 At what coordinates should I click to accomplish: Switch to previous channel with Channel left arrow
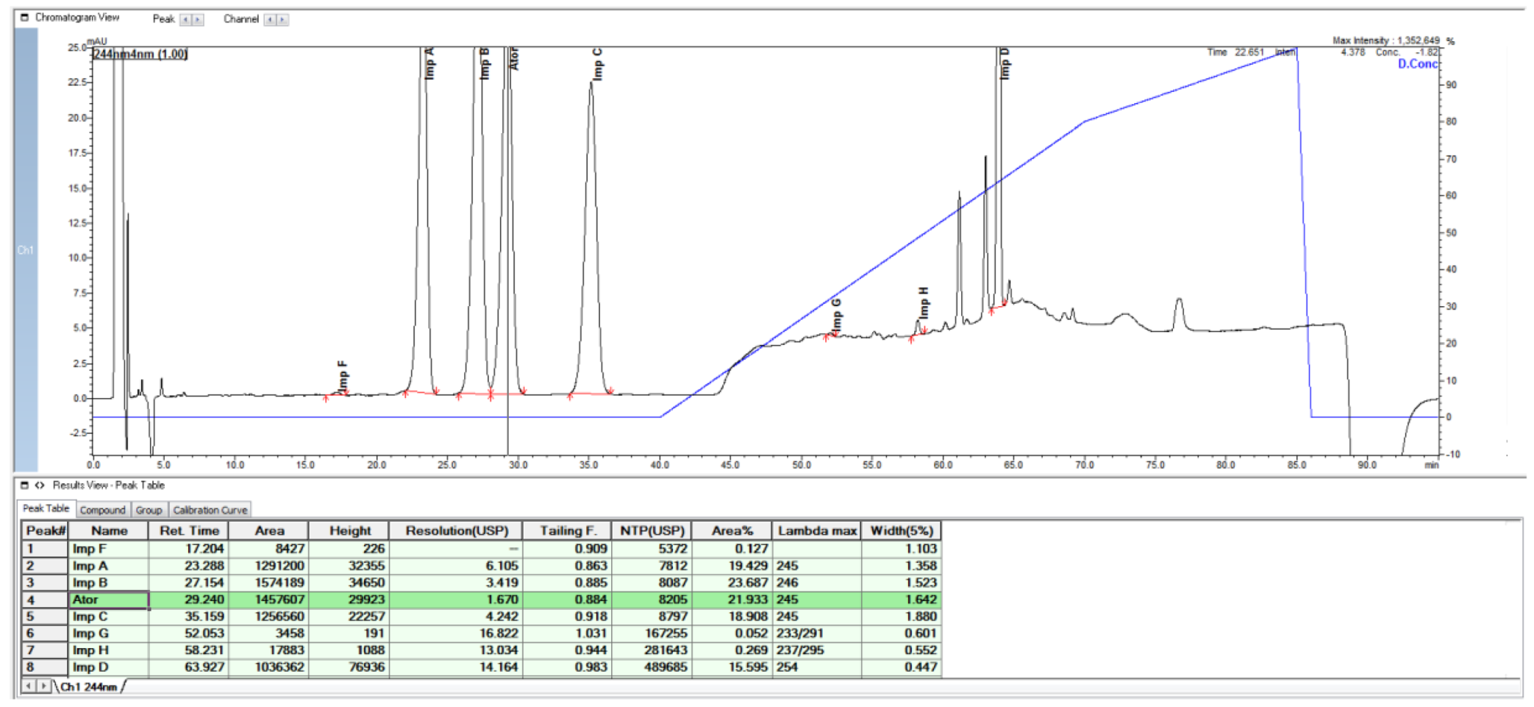[270, 20]
